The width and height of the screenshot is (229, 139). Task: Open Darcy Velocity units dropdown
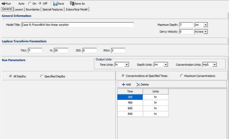[x=205, y=32]
